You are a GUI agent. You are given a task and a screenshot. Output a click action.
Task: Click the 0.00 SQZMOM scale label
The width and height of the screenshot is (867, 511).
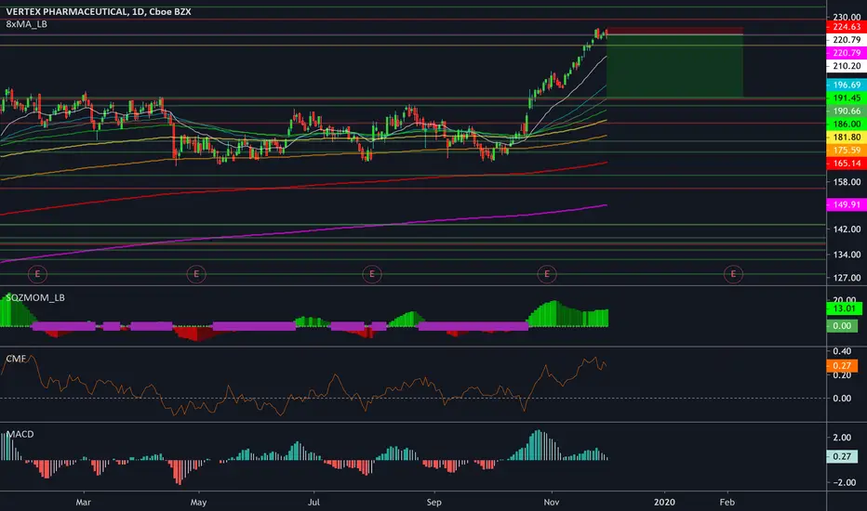[842, 326]
